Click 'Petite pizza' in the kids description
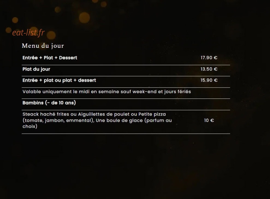This screenshot has height=199, width=270. pos(152,114)
